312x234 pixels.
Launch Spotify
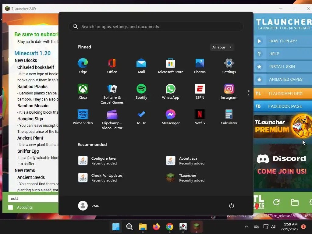[141, 92]
